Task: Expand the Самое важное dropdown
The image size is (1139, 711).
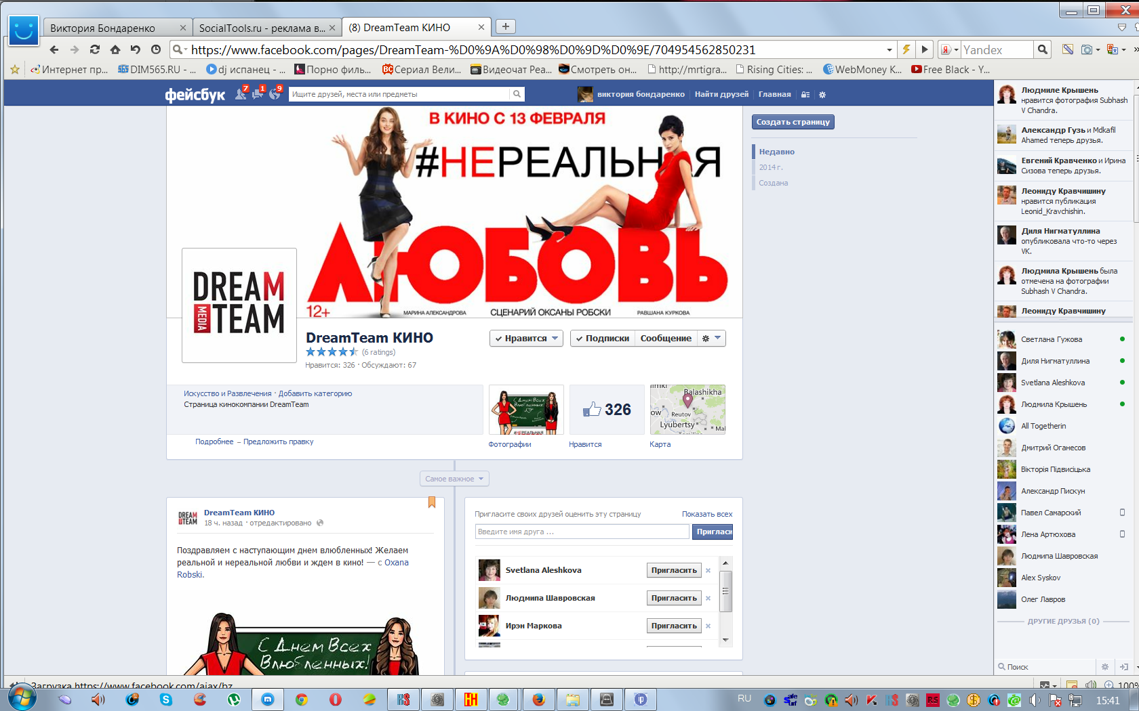Action: click(x=454, y=479)
